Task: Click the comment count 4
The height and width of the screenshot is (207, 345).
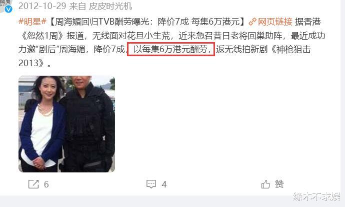Action: (164, 184)
